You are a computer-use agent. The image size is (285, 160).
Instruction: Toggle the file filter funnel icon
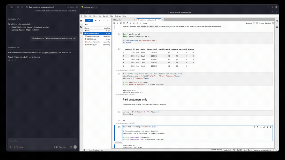coord(108,20)
